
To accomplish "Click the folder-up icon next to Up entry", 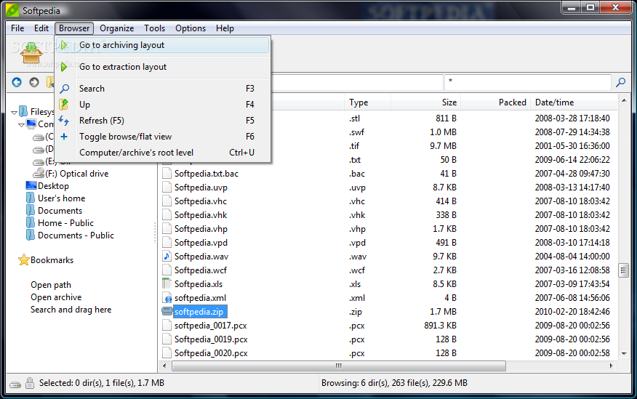I will [64, 105].
